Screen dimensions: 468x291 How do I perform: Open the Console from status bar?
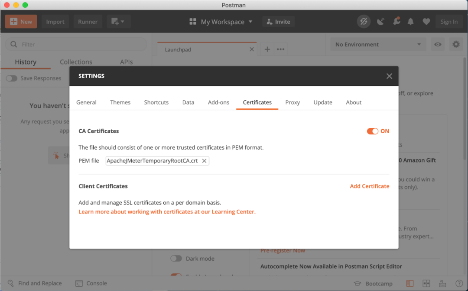point(91,283)
